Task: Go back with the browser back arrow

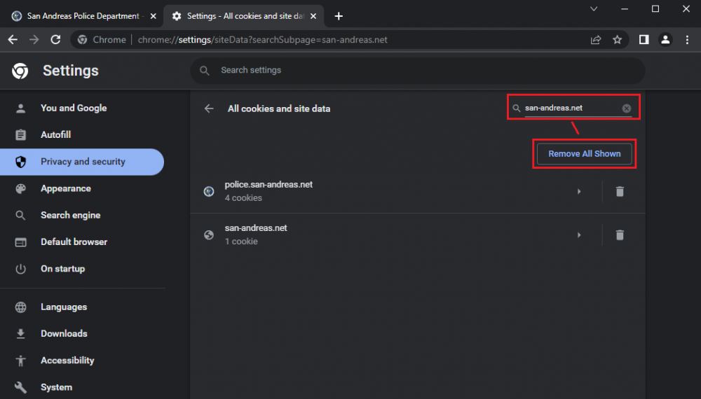Action: pyautogui.click(x=13, y=40)
